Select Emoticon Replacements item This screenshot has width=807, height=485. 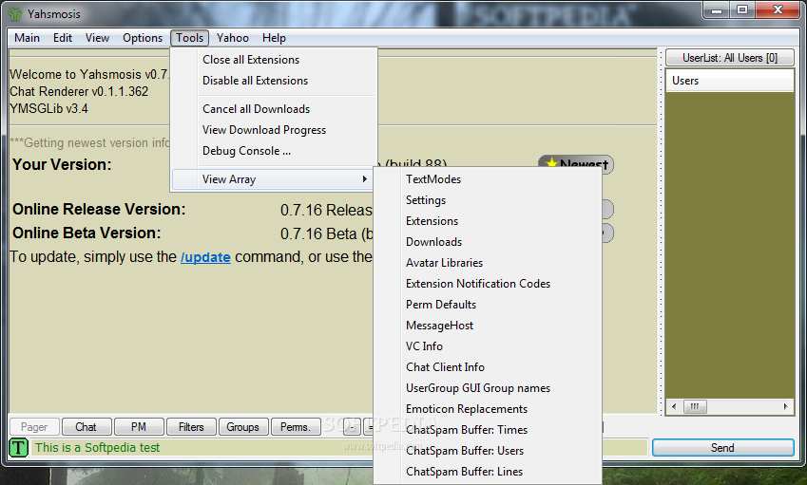488,409
